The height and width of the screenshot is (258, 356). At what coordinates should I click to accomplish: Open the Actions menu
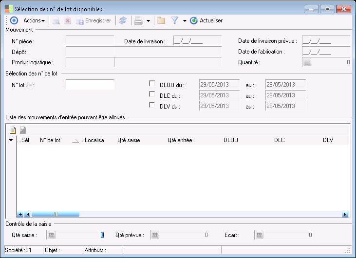coord(34,20)
